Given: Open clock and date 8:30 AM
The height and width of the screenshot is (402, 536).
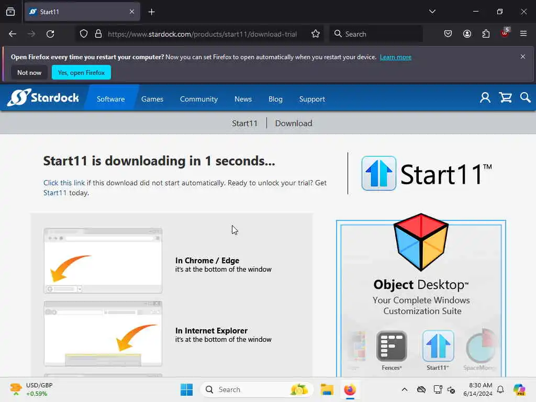Looking at the screenshot, I should (x=478, y=389).
